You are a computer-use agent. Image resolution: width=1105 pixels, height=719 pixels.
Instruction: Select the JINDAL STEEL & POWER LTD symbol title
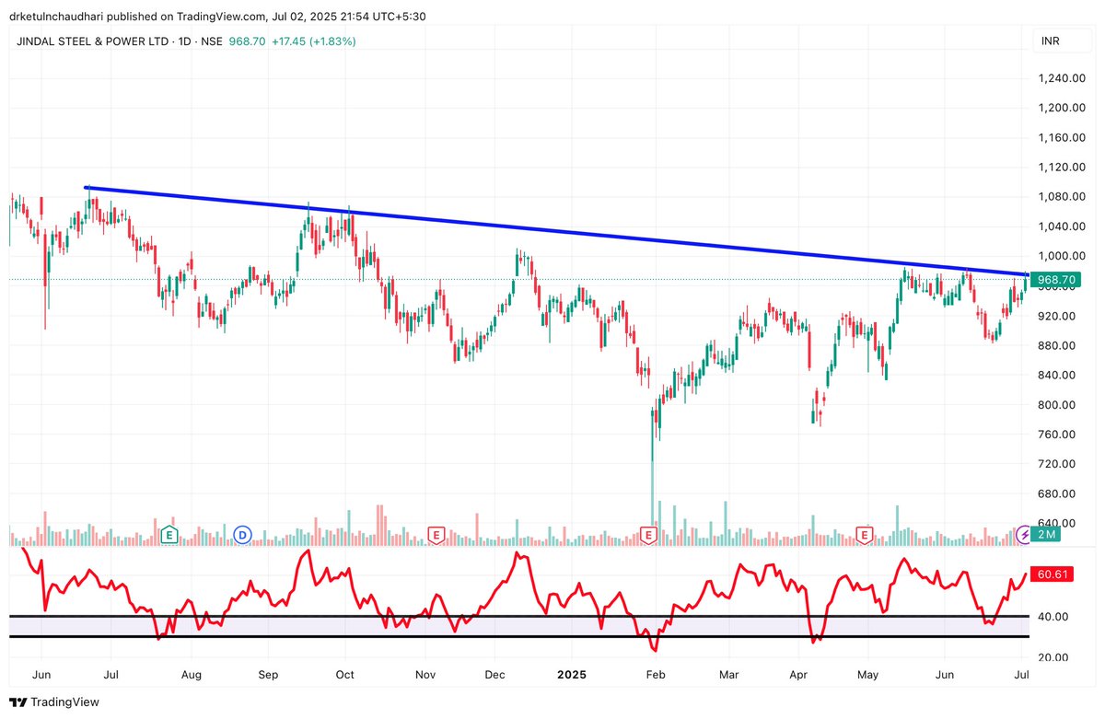(92, 41)
